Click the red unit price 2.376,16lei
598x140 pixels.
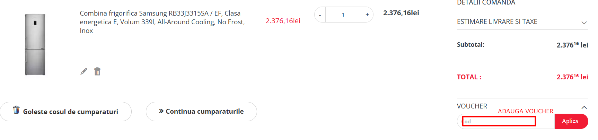[x=283, y=21]
